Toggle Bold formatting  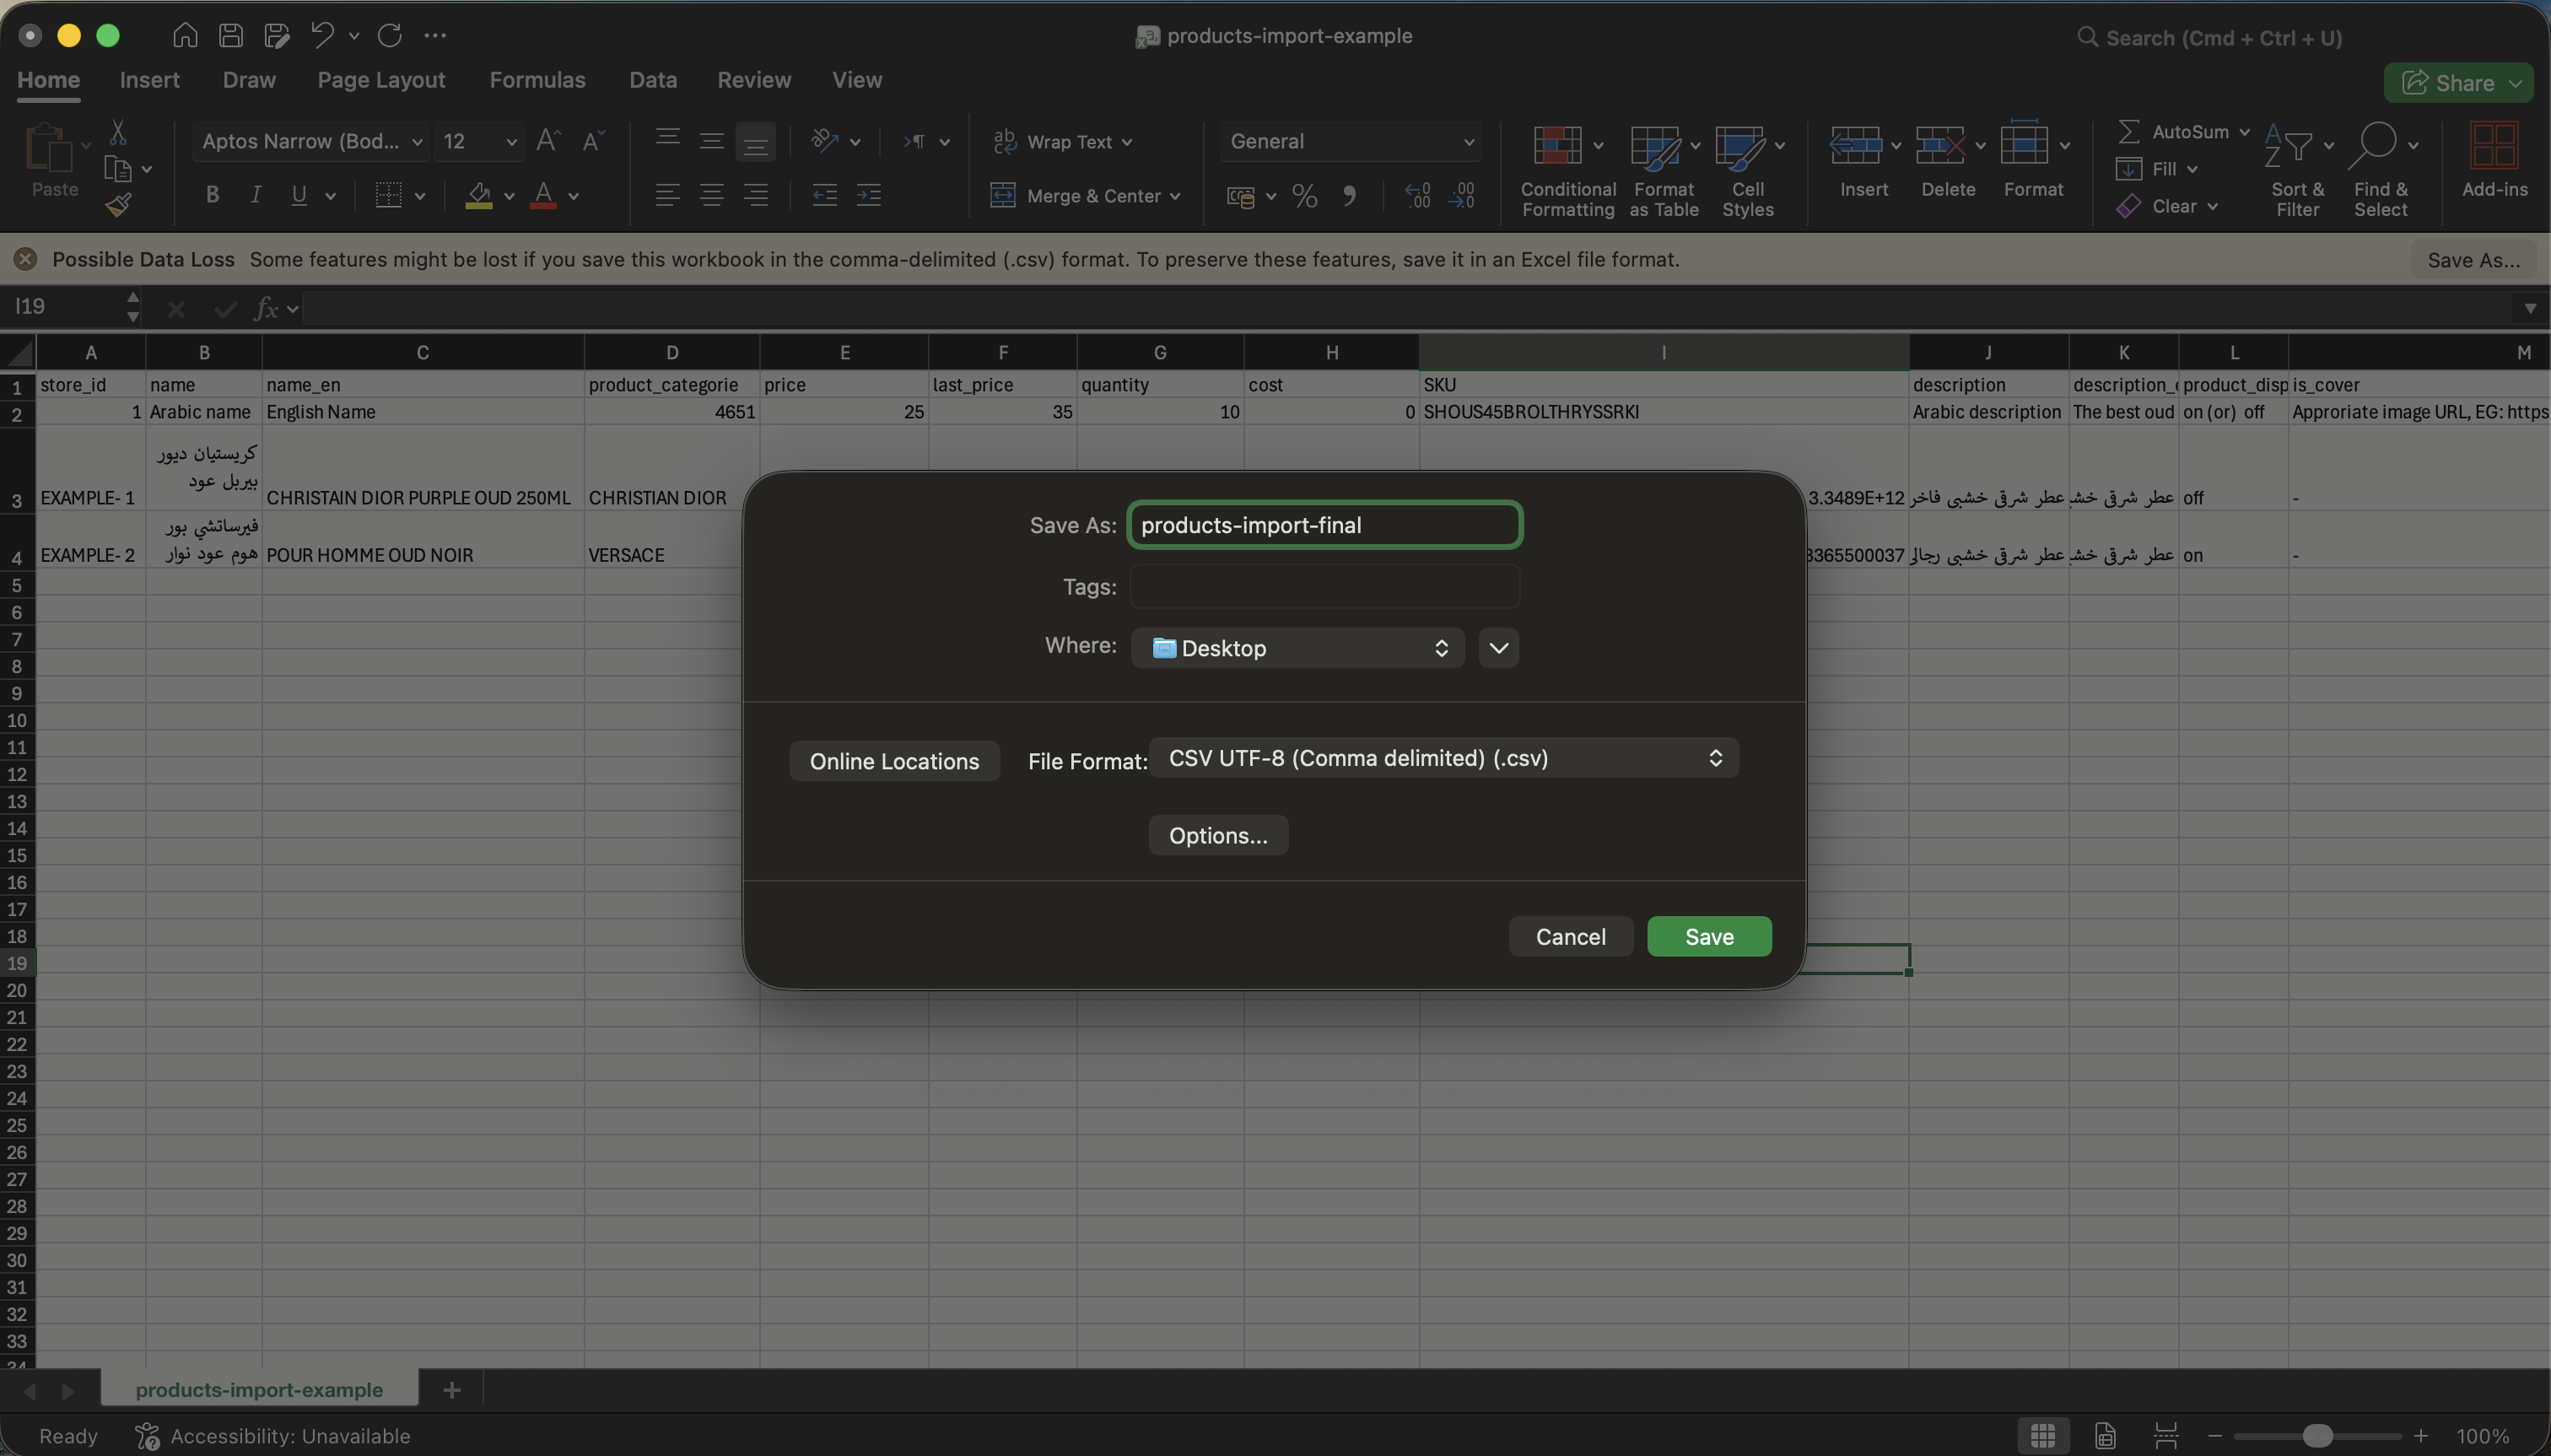(212, 195)
